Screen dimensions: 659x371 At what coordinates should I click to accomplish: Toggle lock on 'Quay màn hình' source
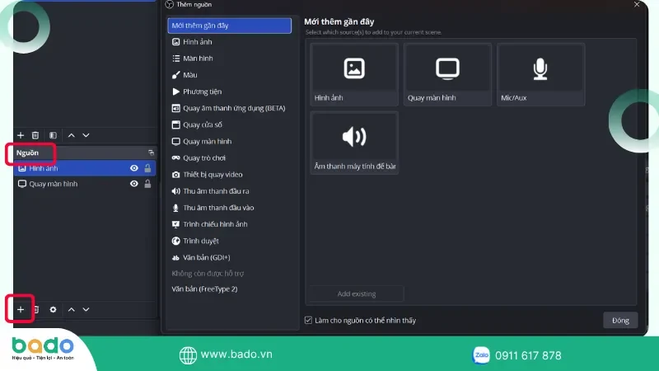point(147,184)
